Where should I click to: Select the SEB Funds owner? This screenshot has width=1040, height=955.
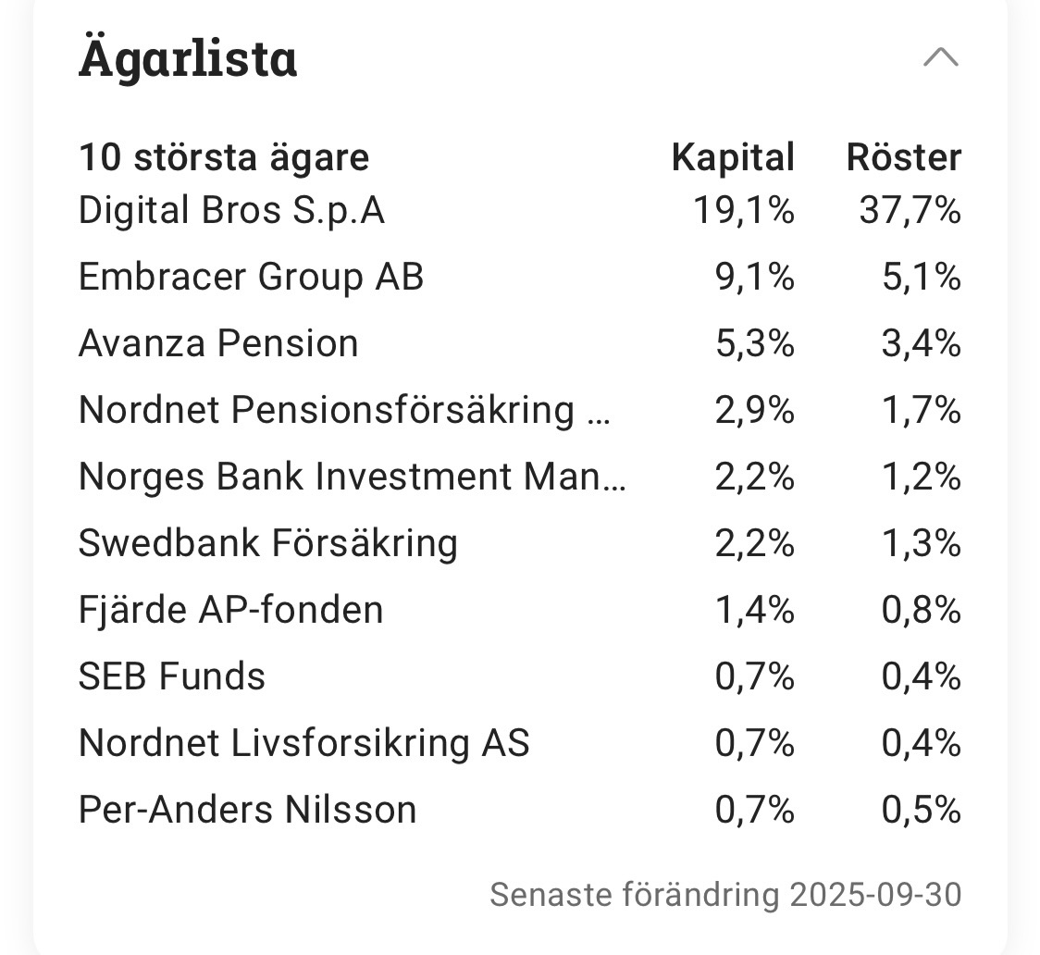172,676
